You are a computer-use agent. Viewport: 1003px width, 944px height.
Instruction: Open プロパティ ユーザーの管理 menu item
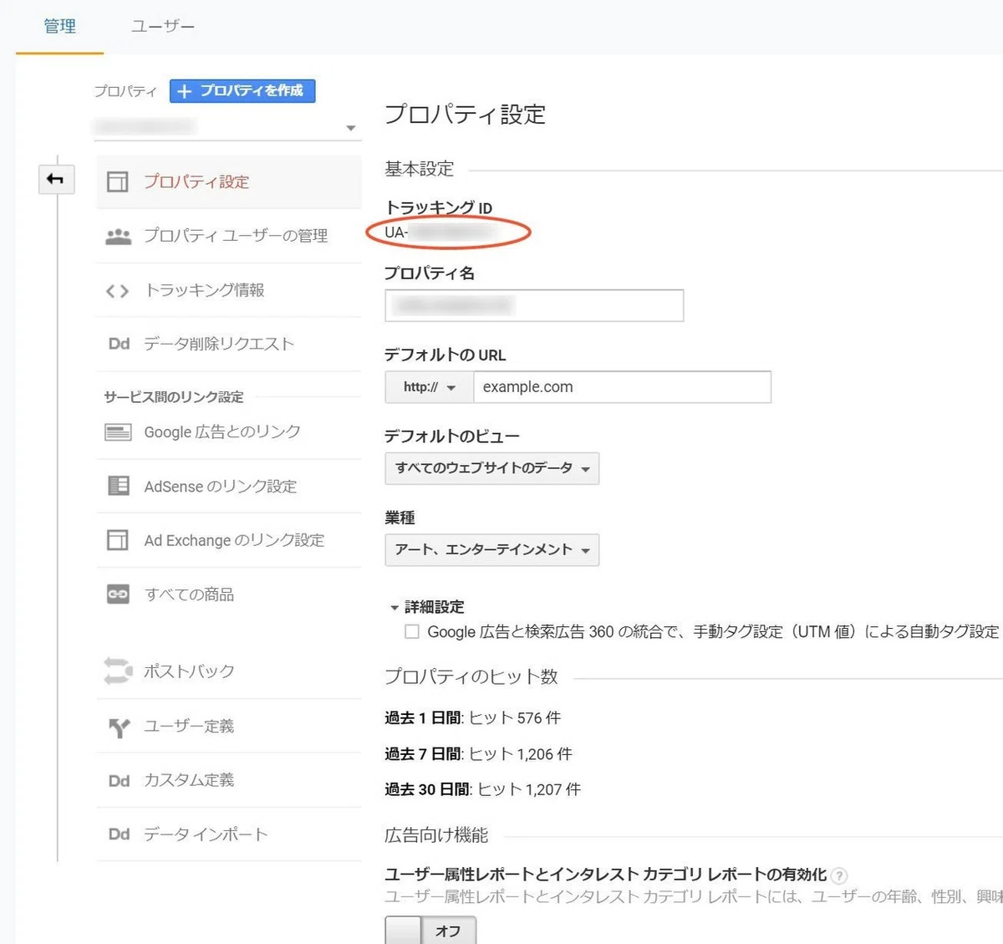pos(229,236)
